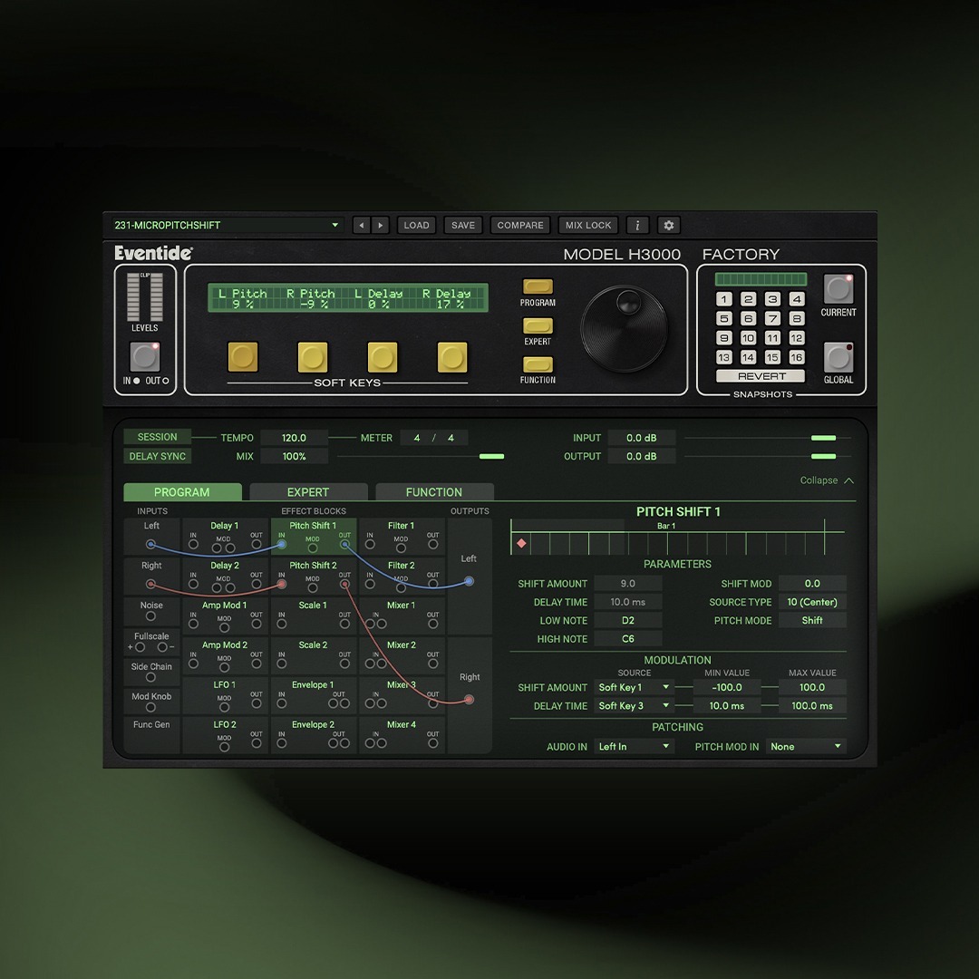The image size is (979, 979).
Task: Click REVERT in the snapshots panel
Action: click(761, 375)
